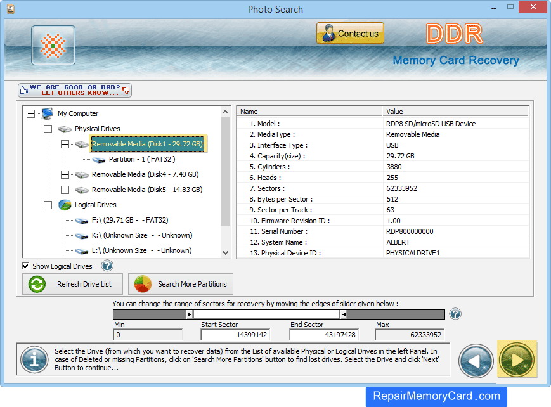This screenshot has height=407, width=551.
Task: Click the help question mark beside Show Logical Drives
Action: (x=107, y=265)
